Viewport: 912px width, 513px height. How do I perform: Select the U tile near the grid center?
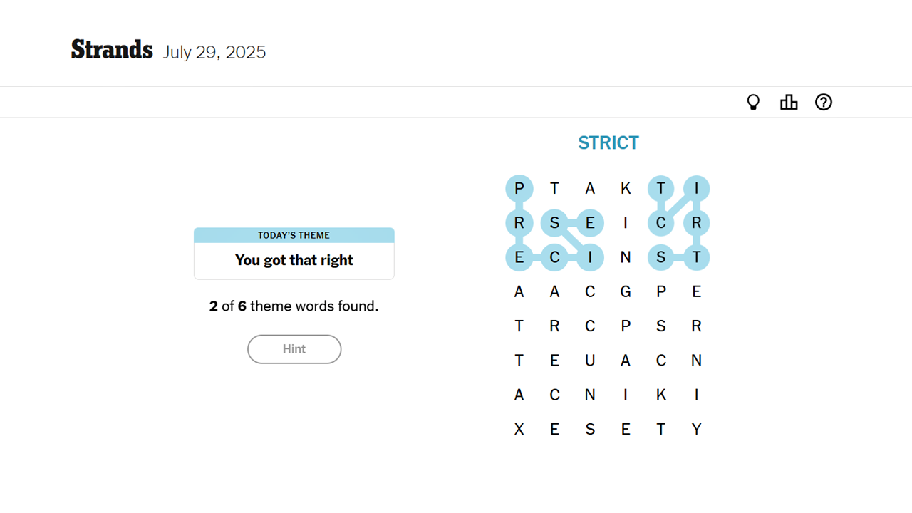click(x=590, y=360)
